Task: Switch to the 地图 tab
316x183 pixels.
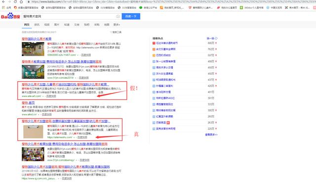Action: pyautogui.click(x=107, y=25)
